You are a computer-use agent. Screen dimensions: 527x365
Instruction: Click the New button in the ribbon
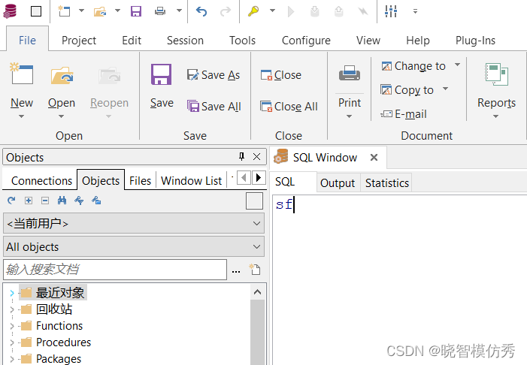[22, 90]
